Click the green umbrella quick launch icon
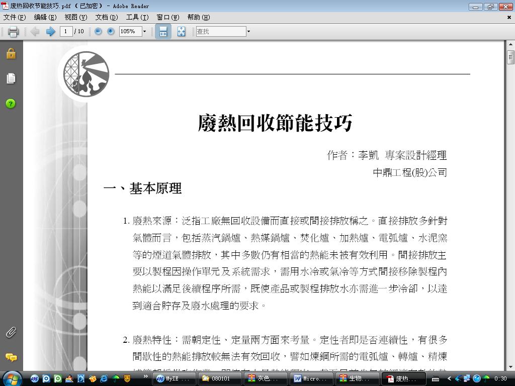 pyautogui.click(x=116, y=379)
